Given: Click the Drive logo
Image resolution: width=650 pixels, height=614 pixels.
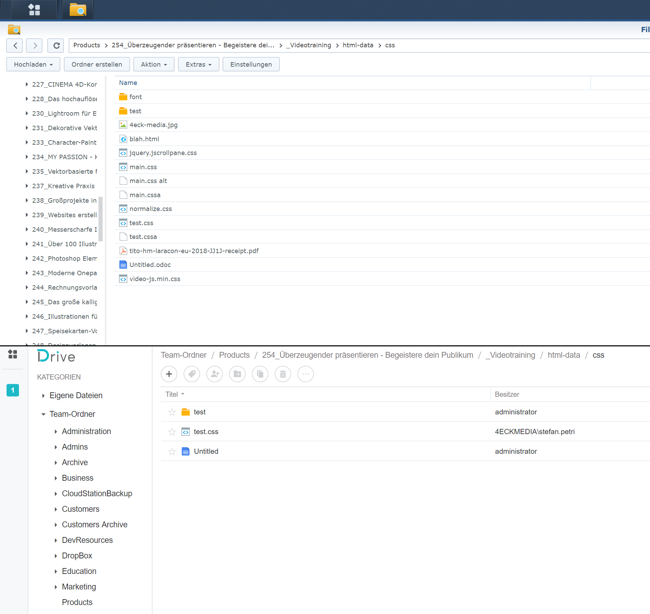Looking at the screenshot, I should click(x=56, y=356).
